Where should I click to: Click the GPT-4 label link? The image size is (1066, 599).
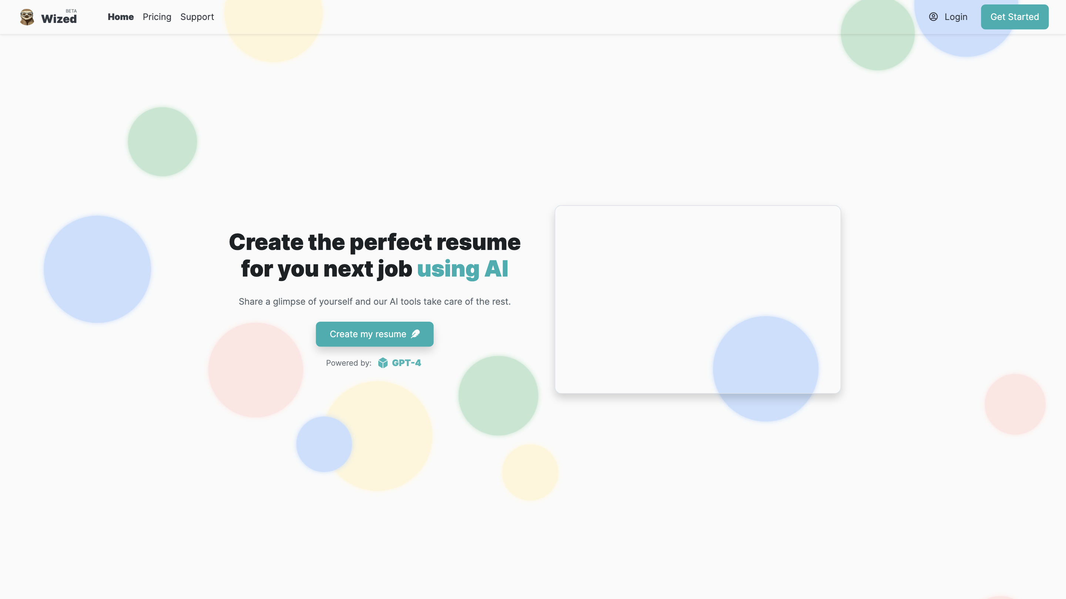point(406,362)
